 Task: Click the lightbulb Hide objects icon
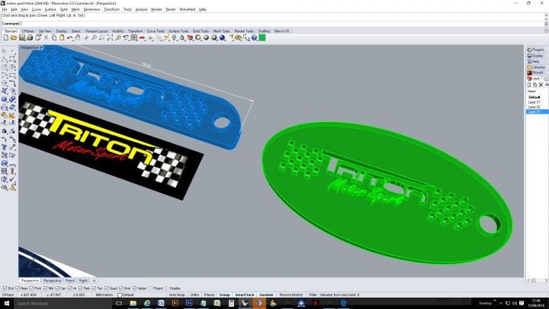pos(174,38)
